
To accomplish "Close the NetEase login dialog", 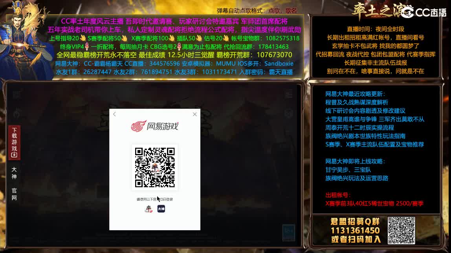I will (x=195, y=114).
